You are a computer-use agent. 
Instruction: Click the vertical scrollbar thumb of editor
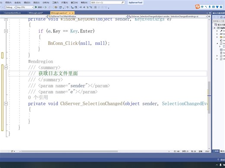(209, 98)
